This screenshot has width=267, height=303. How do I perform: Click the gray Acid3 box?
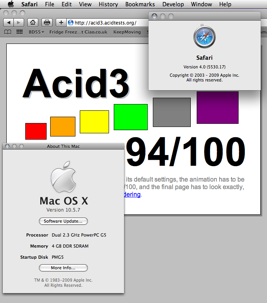172,112
